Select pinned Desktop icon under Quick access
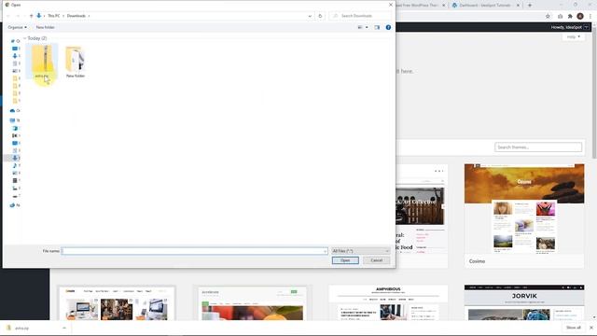Viewport: 597px width, 336px height. coord(15,49)
